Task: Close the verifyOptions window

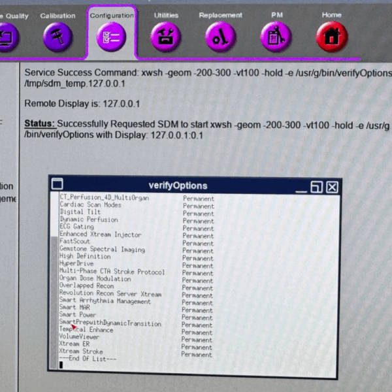Action: pyautogui.click(x=332, y=186)
